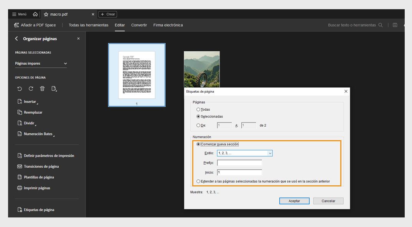Open the Dividir submenu
412x227 pixels.
coord(26,123)
